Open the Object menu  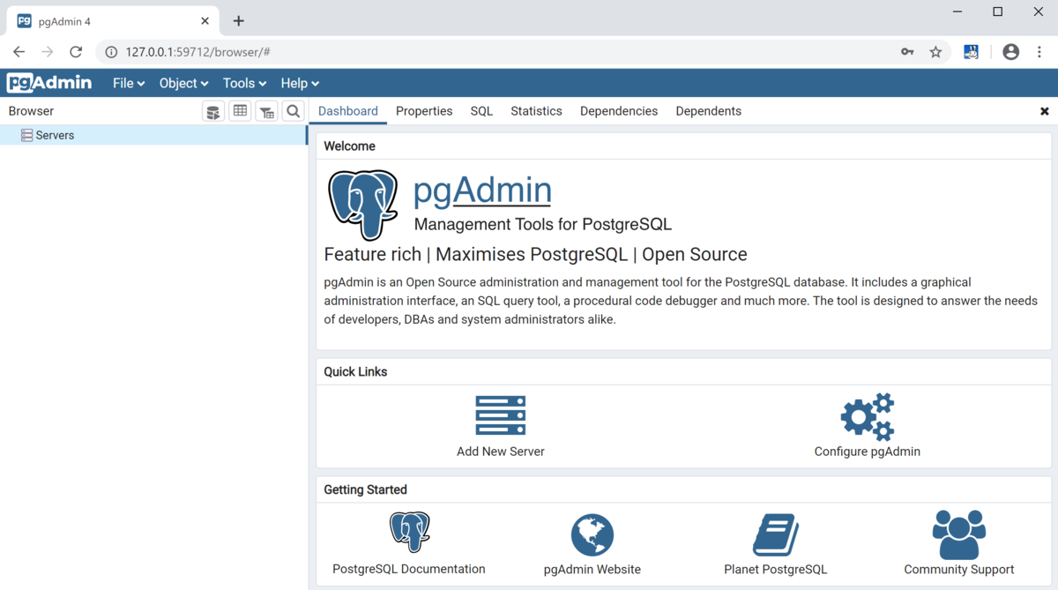(183, 83)
